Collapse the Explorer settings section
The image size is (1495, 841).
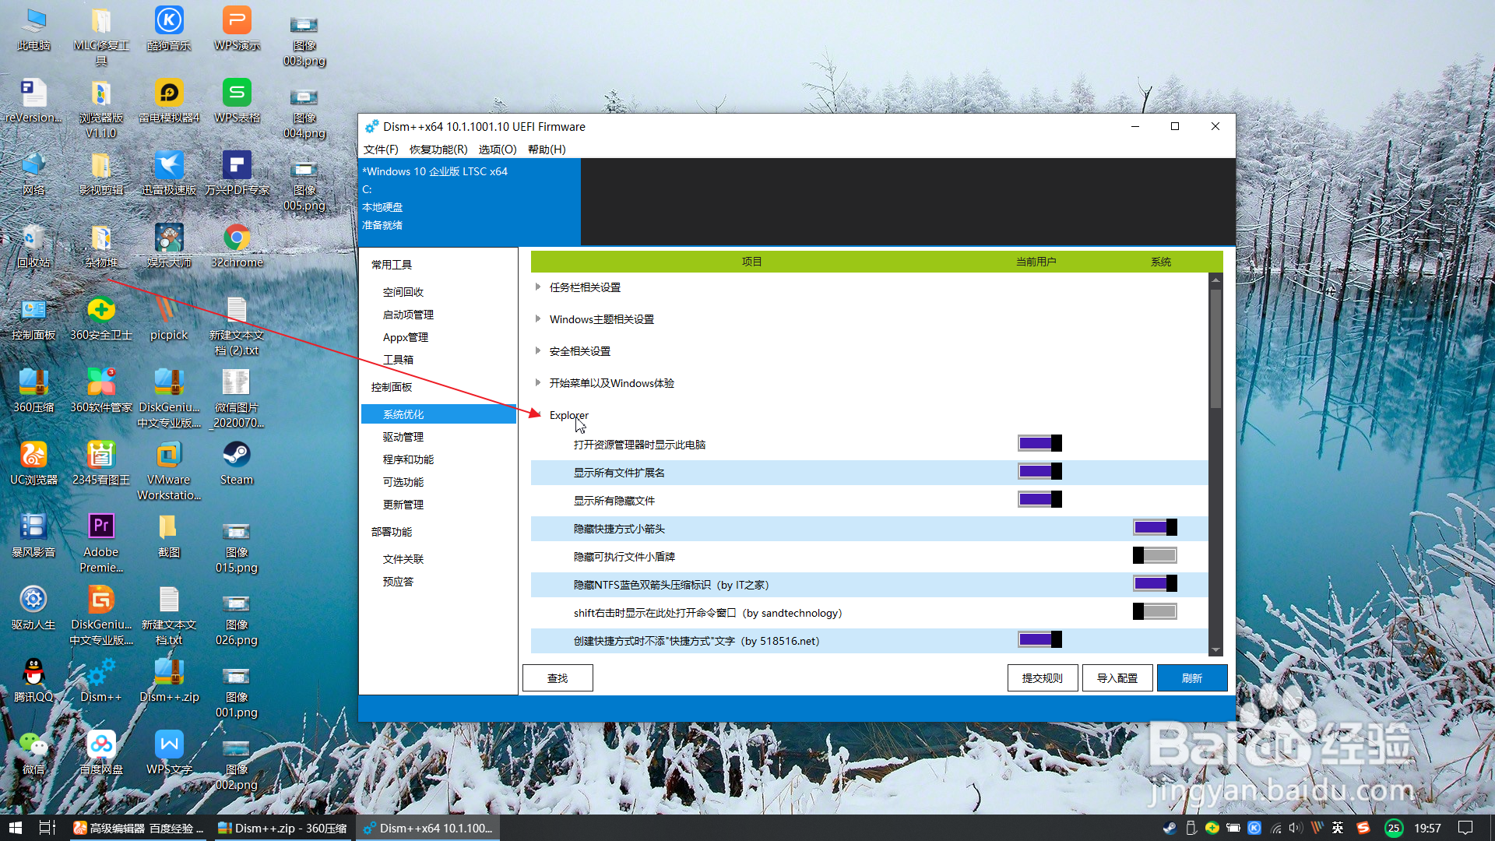tap(537, 415)
